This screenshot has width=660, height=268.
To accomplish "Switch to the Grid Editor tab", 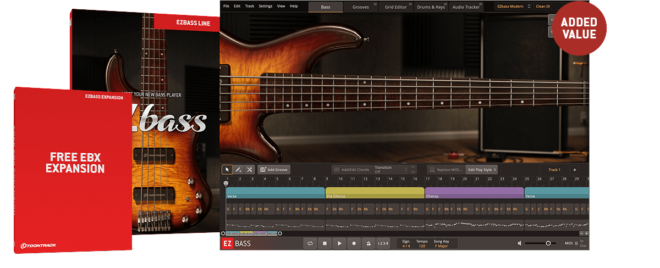I will 396,7.
